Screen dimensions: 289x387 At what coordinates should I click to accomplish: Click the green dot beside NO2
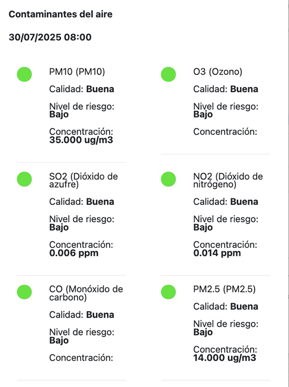tap(168, 179)
